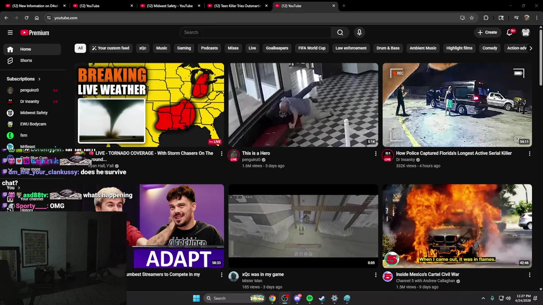This screenshot has width=543, height=305.
Task: Select the 'Podcasts' filter chip
Action: tap(209, 48)
